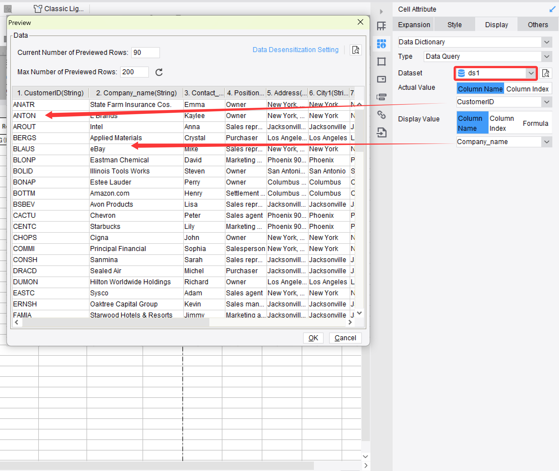Select the export/drill icon at sidebar bottom
Image resolution: width=559 pixels, height=471 pixels.
coord(382,133)
